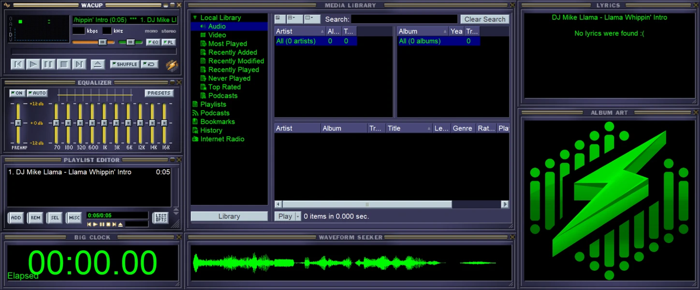This screenshot has width=700, height=290.
Task: Collapse the Local Library tree
Action: click(x=195, y=18)
